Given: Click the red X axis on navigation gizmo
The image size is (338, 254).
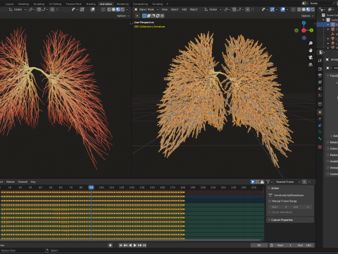Looking at the screenshot, I should [x=303, y=30].
